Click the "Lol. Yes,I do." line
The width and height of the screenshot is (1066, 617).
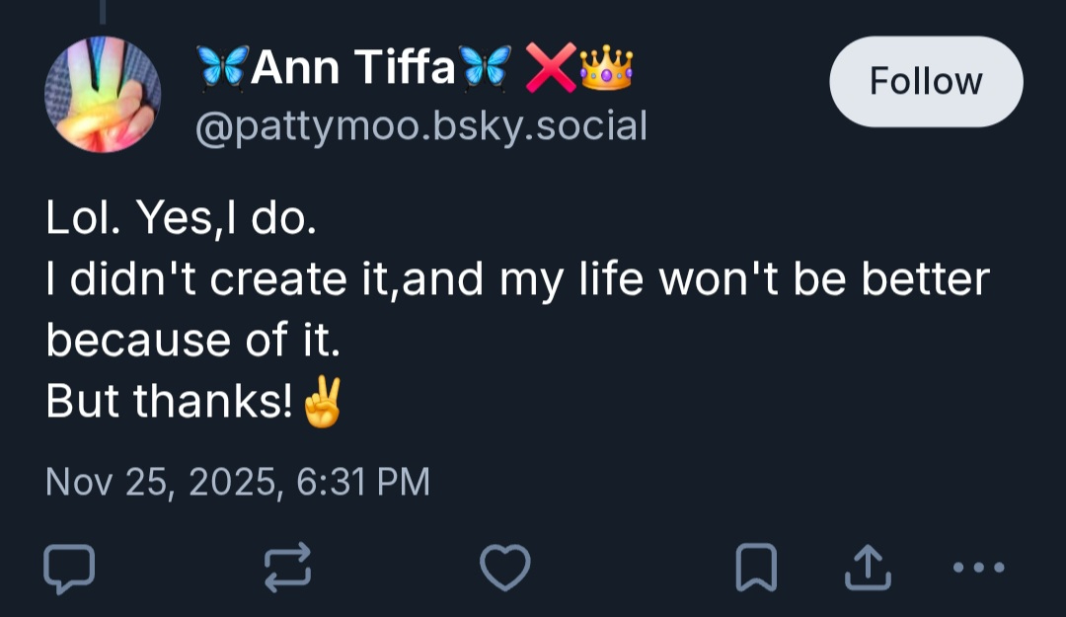[182, 218]
